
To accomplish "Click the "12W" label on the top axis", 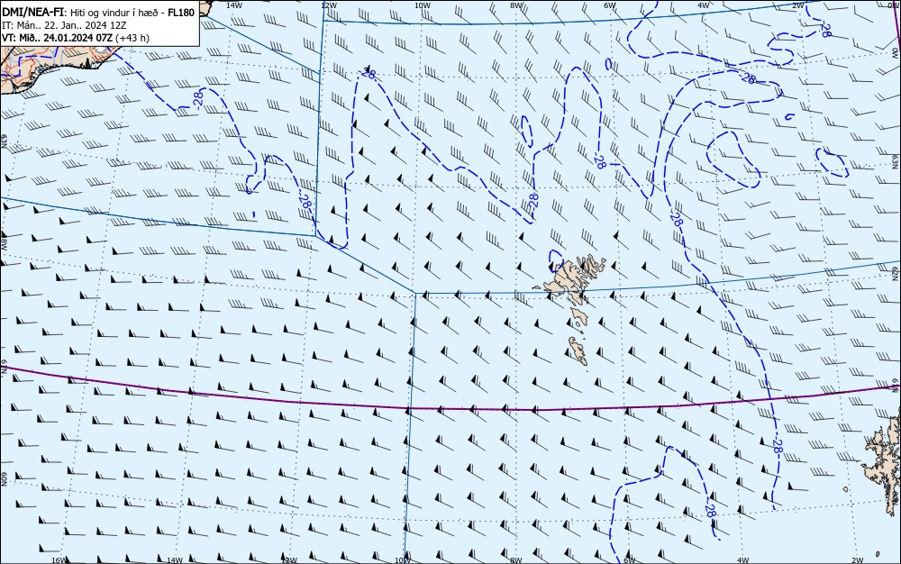I will (328, 5).
